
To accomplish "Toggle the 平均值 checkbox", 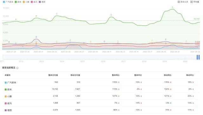I will click(x=192, y=2).
